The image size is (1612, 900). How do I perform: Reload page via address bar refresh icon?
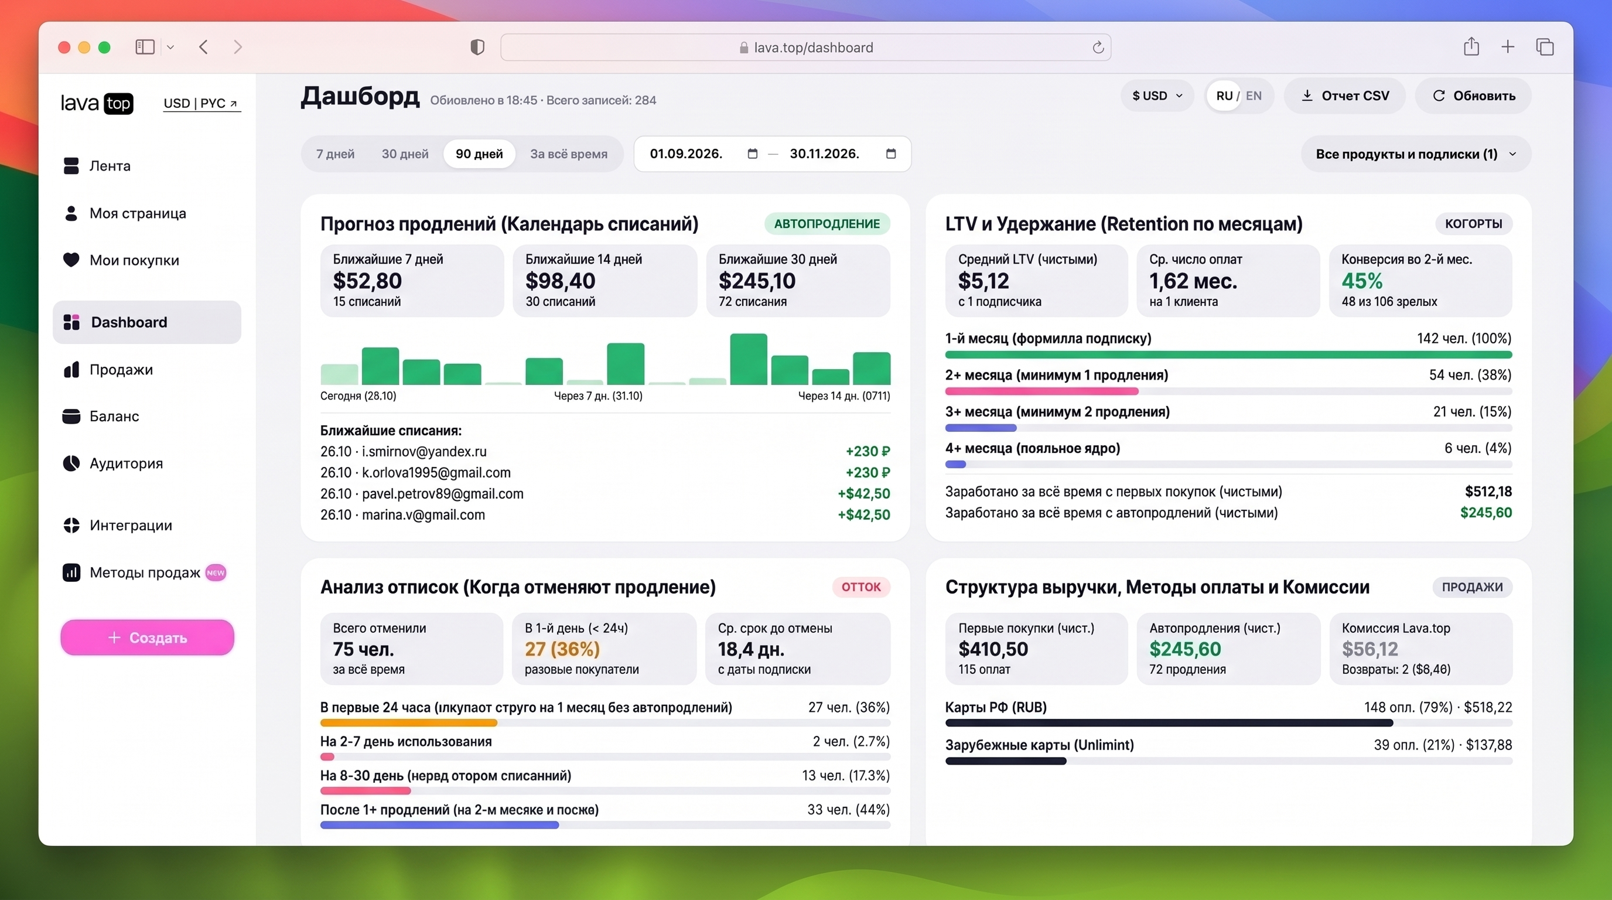coord(1098,47)
